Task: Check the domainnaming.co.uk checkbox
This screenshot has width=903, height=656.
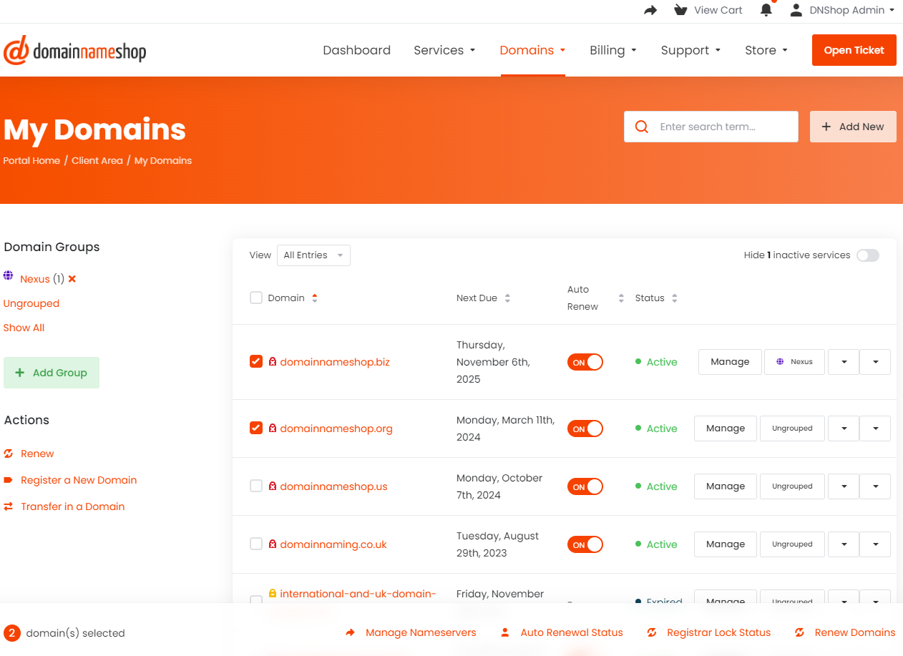Action: (256, 544)
